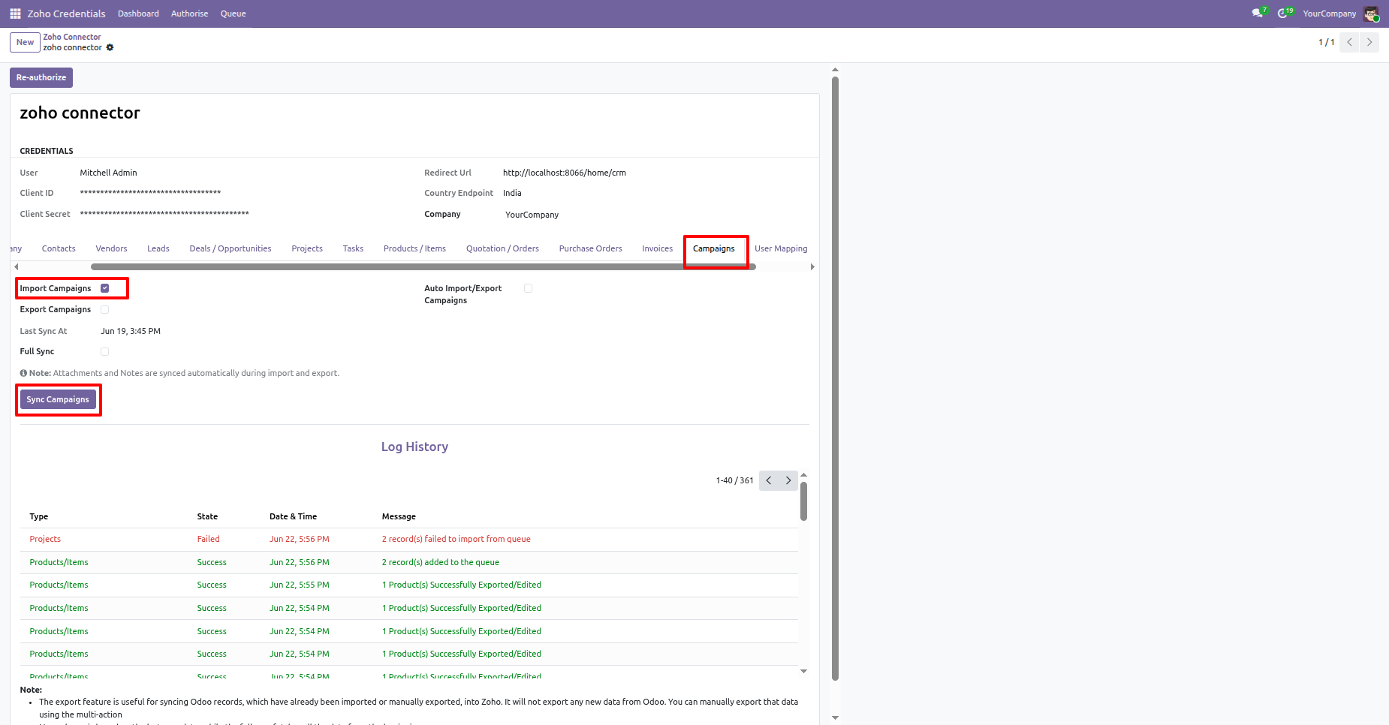Sort log by Date & Time column header

click(x=293, y=516)
